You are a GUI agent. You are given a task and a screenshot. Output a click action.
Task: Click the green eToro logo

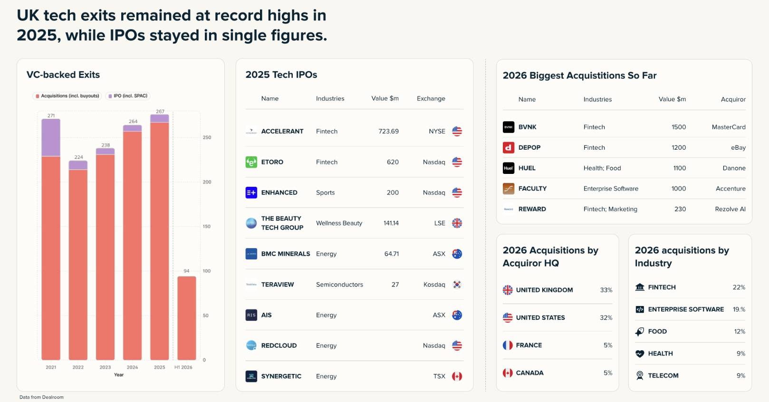[251, 162]
